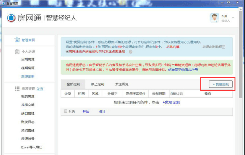Check the 全选 select-all checkbox
This screenshot has width=245, height=155.
[x=65, y=111]
